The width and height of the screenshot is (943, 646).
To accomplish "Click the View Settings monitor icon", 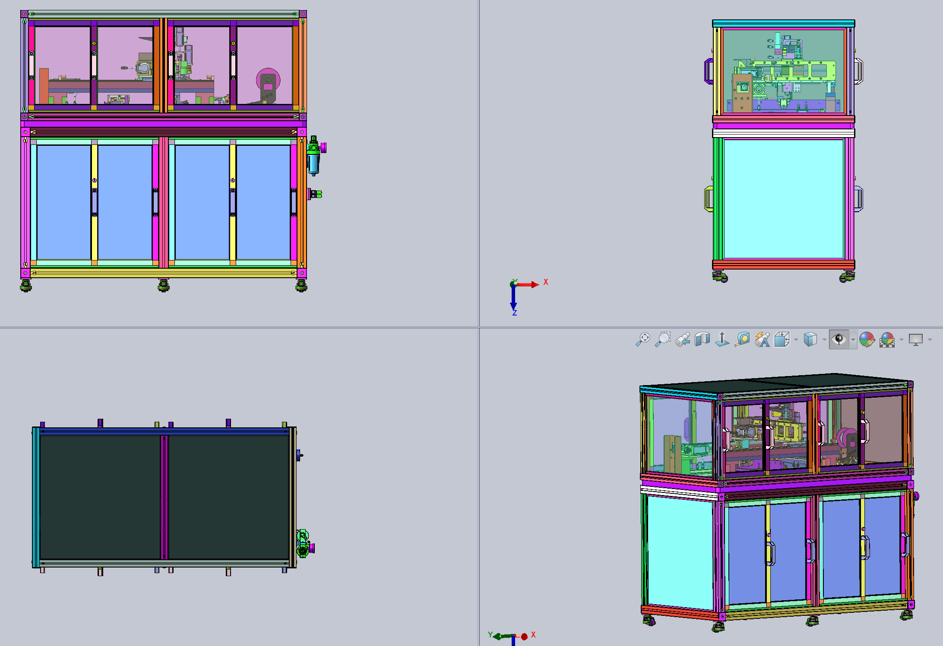I will [915, 339].
